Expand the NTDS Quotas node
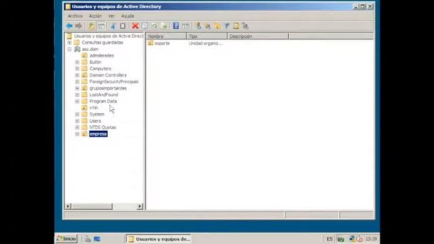Viewport: 434px width, 244px height. 77,127
